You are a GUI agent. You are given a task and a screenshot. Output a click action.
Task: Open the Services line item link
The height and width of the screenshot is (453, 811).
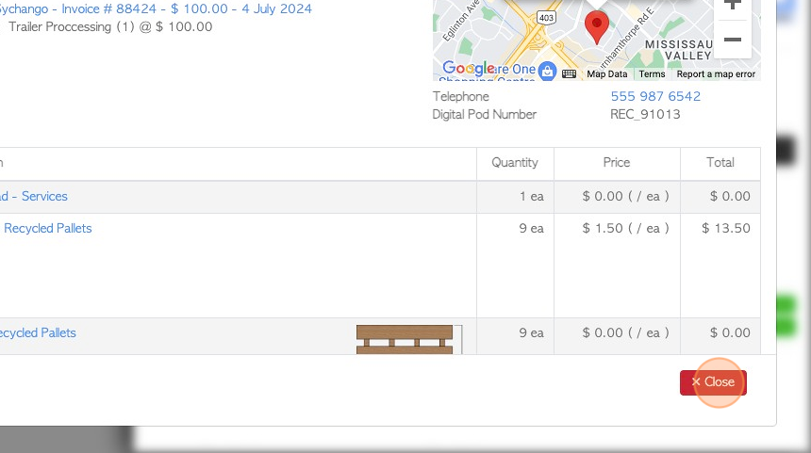(x=34, y=196)
